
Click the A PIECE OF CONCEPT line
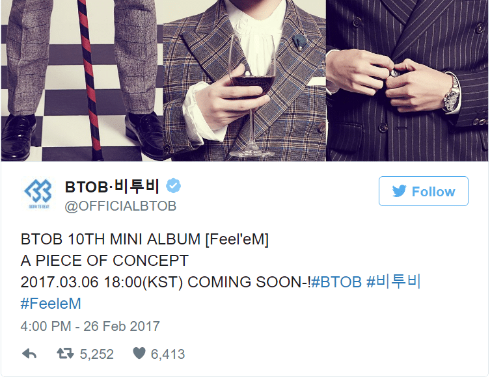pos(105,261)
